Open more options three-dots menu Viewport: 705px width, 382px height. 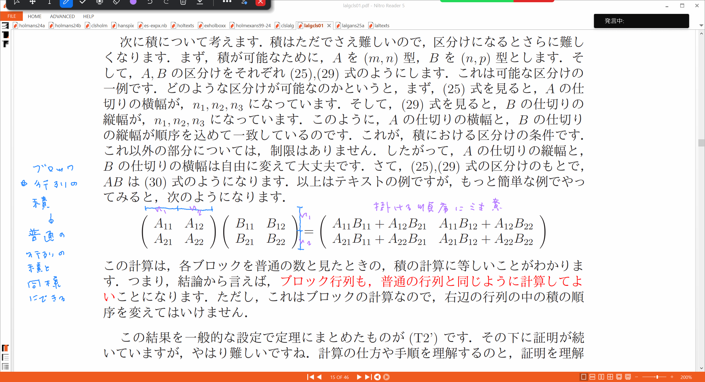tap(227, 2)
